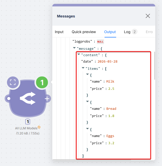Screen dimensions: 162x166
Task: Collapse the item object containing Bread
Action: click(87, 102)
